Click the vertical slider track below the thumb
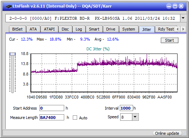189x138 pixels. [x=13, y=74]
